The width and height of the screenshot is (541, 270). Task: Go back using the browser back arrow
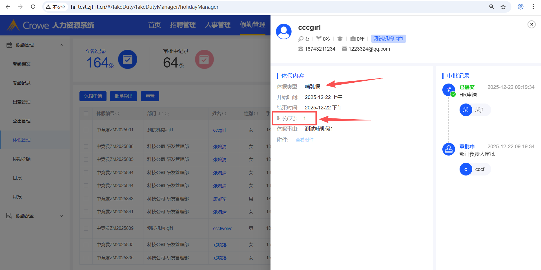pos(8,7)
